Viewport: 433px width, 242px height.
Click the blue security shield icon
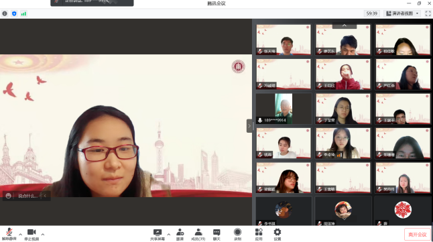point(14,13)
